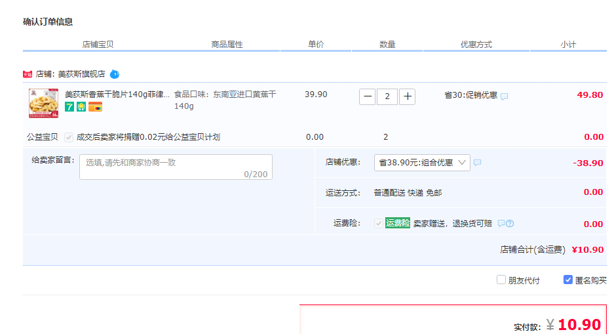The height and width of the screenshot is (334, 612).
Task: Click the orange credit card badge
Action: click(95, 107)
